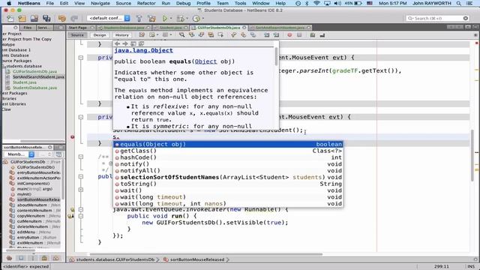Open the Source menu

123,3
